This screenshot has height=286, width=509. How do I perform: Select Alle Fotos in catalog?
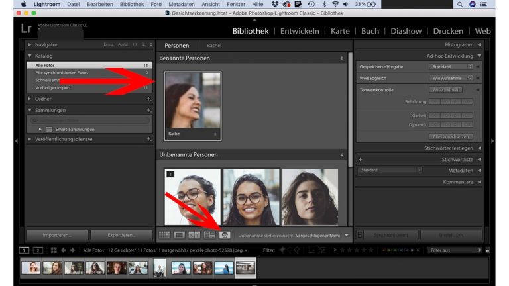pyautogui.click(x=89, y=65)
